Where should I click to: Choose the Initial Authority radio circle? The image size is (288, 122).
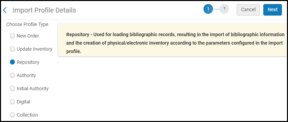pos(12,89)
